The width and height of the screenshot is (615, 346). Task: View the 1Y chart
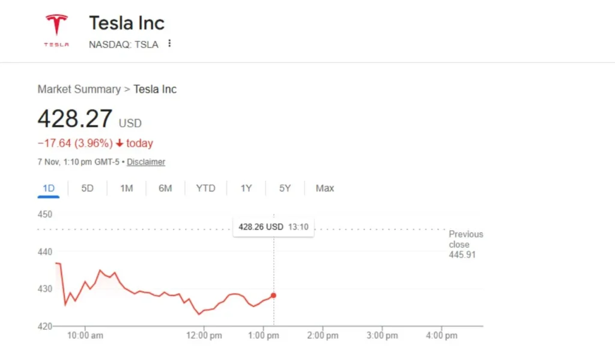[x=246, y=188]
